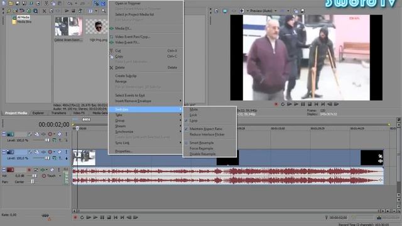The height and width of the screenshot is (226, 402).
Task: Click the Undo arrow icon in toolbar
Action: [70, 3]
